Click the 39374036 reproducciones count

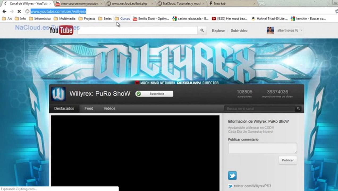pos(277,93)
